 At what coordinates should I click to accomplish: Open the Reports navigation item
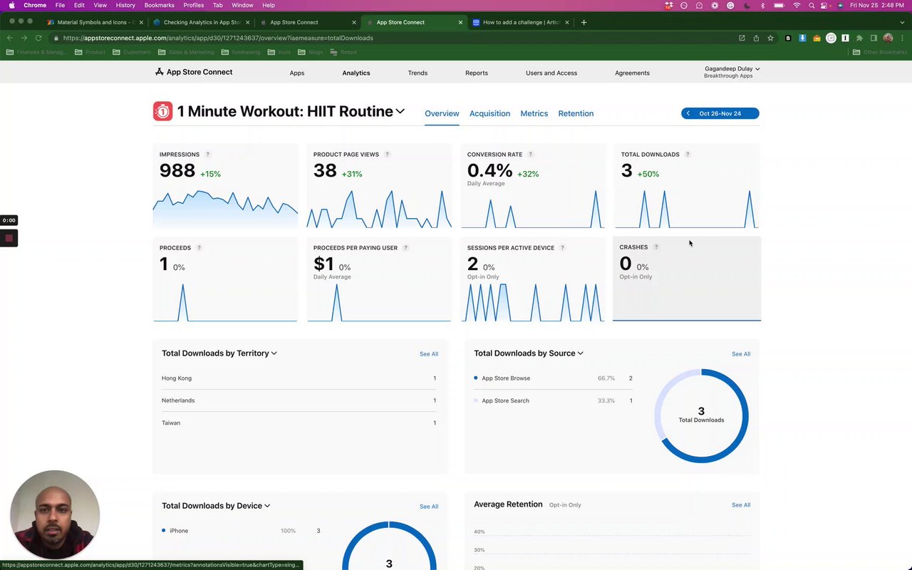(x=477, y=73)
